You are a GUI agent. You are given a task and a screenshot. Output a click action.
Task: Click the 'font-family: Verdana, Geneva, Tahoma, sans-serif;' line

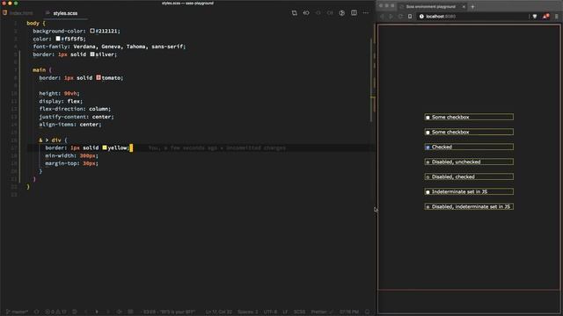point(109,47)
